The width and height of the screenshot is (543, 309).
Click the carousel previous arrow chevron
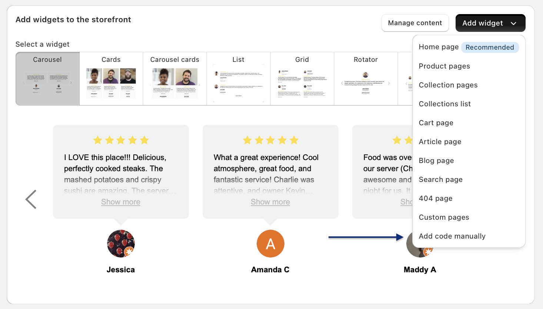(31, 199)
